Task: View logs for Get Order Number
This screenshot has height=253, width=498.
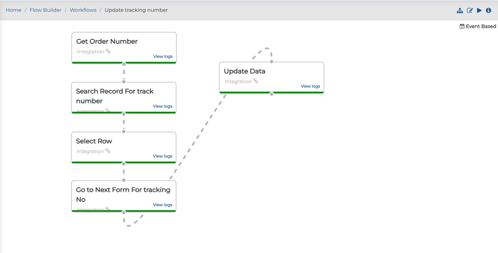Action: (x=163, y=56)
